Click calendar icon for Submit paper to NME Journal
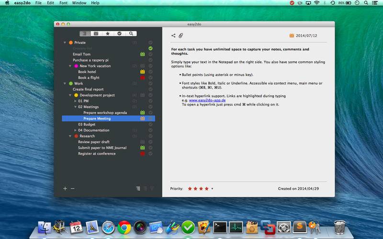The image size is (383, 239). tap(143, 148)
